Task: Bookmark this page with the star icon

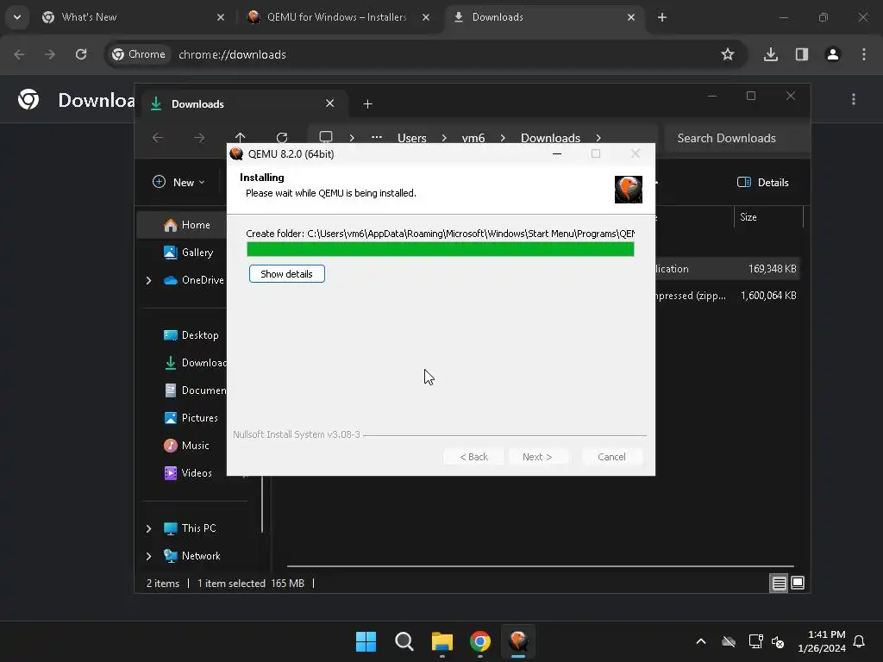Action: click(728, 54)
